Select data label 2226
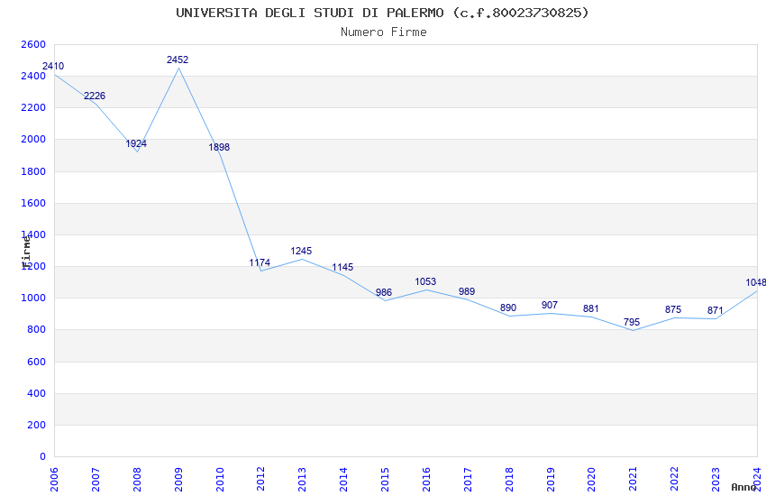The height and width of the screenshot is (496, 766). 95,96
